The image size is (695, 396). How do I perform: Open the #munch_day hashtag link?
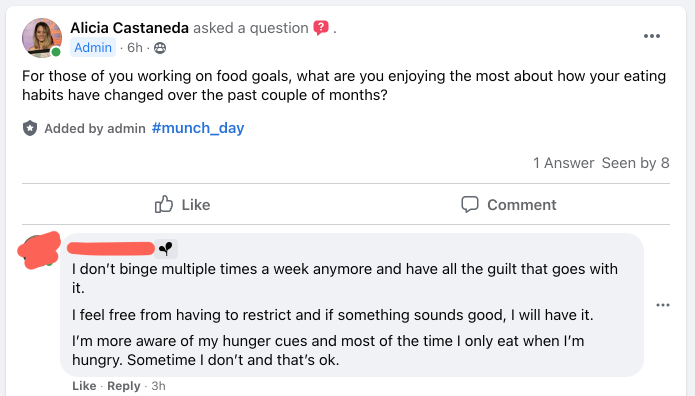click(x=198, y=128)
